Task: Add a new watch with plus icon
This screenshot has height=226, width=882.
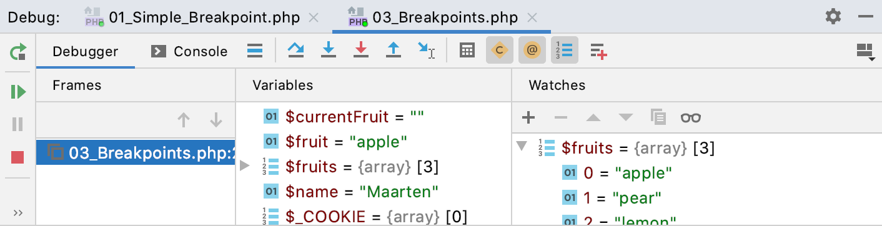Action: click(528, 117)
